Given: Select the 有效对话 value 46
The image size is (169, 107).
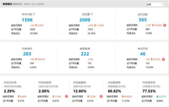Looking at the screenshot, I should (x=142, y=54).
